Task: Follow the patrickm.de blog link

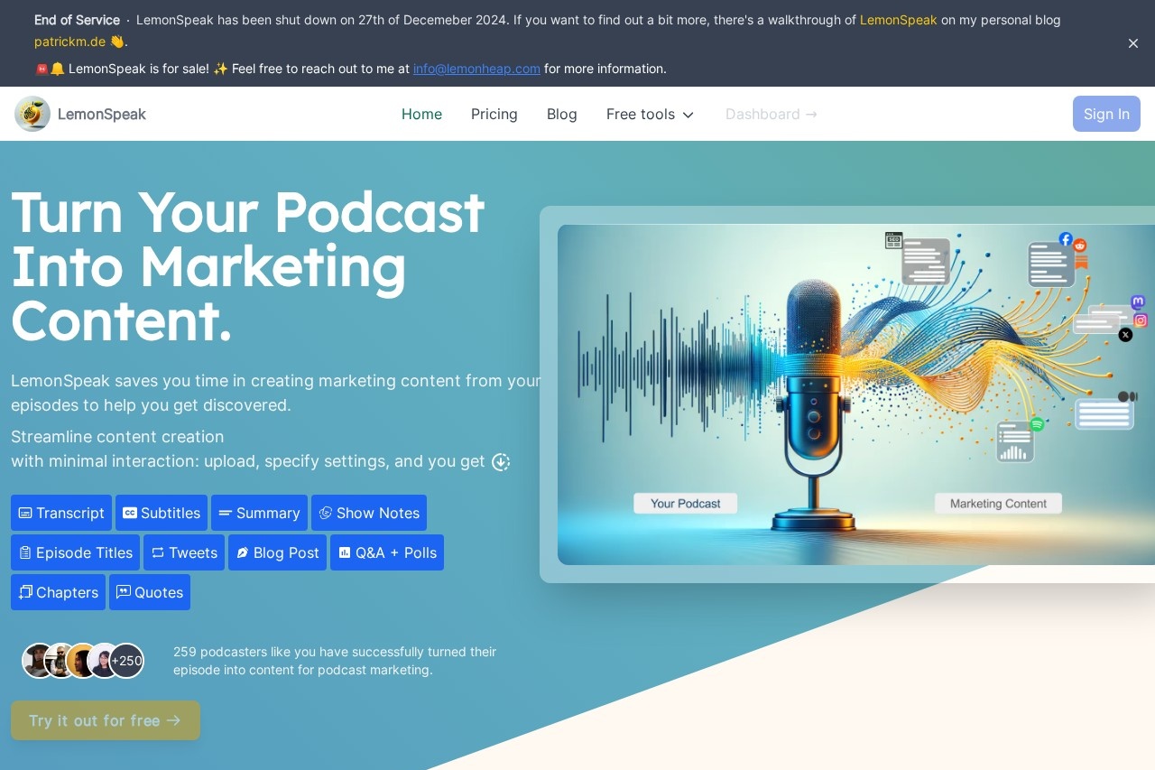Action: tap(69, 42)
